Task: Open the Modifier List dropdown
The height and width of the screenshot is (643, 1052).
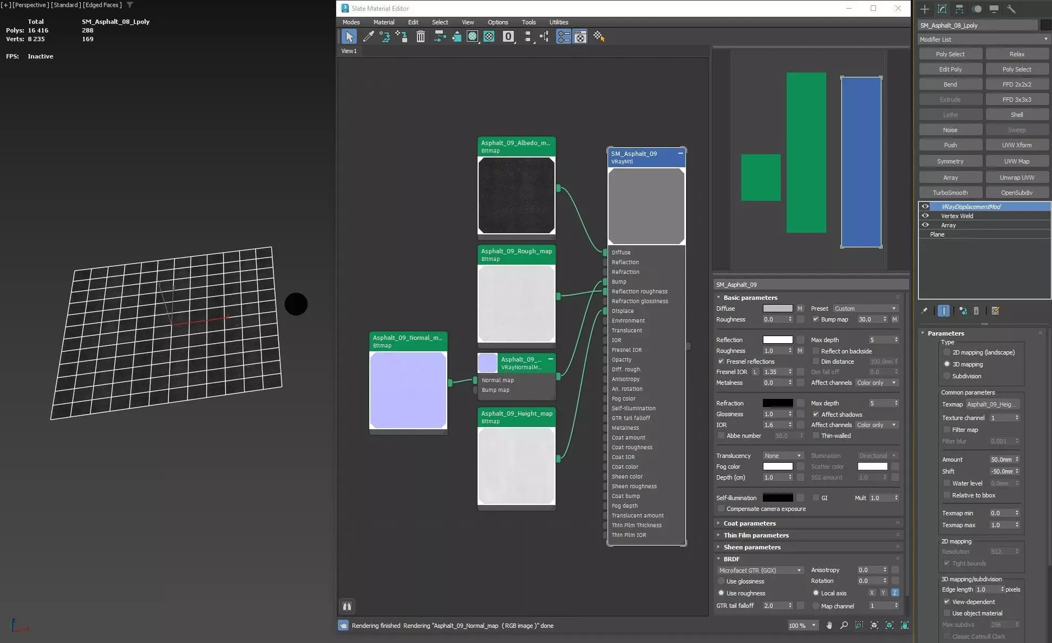Action: tap(983, 40)
